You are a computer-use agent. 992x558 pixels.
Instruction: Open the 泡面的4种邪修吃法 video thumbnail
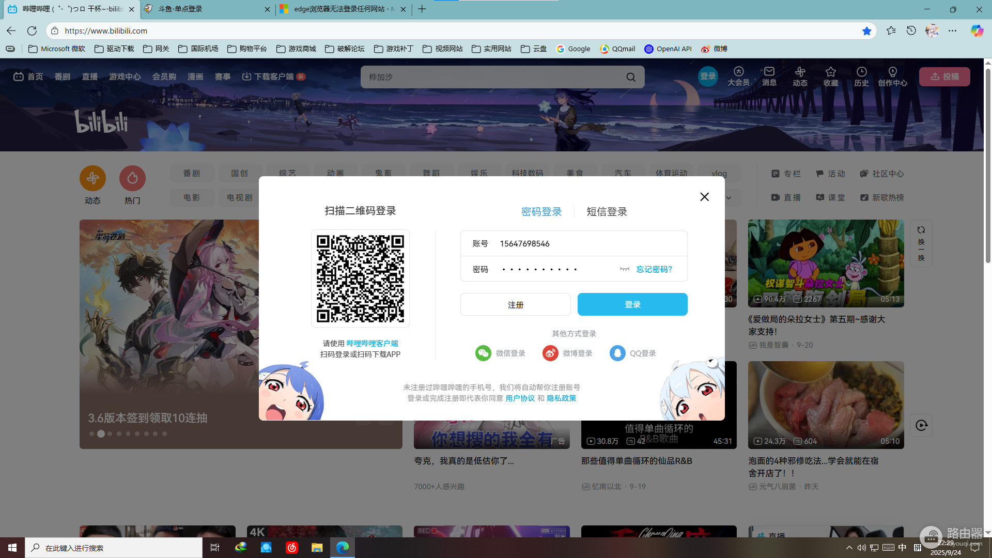(x=826, y=405)
